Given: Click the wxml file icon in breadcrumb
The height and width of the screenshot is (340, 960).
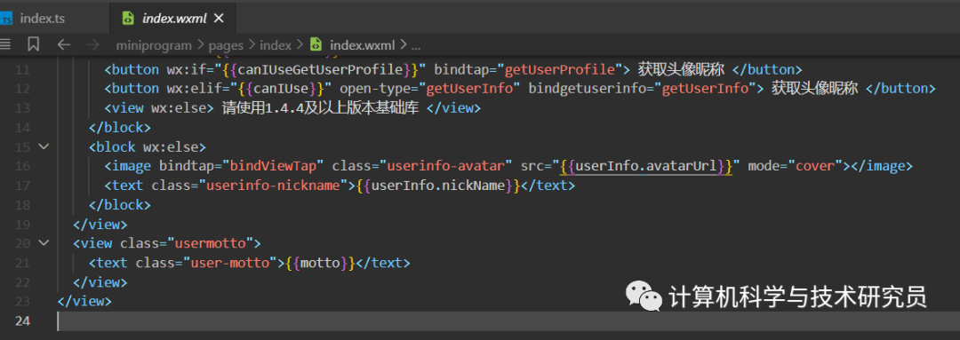Looking at the screenshot, I should (316, 44).
